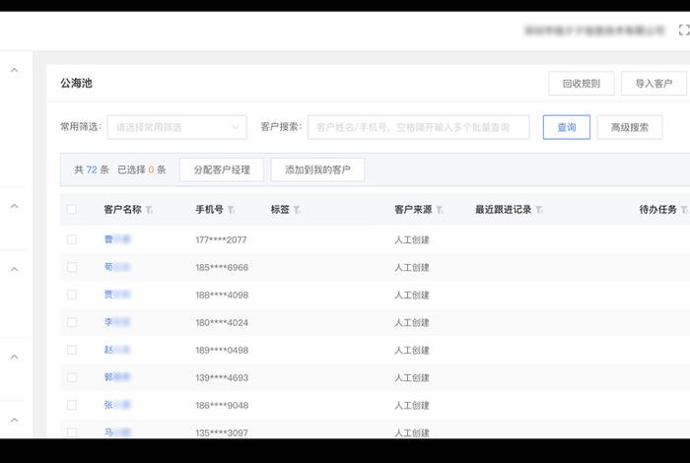Image resolution: width=690 pixels, height=463 pixels.
Task: Click the 待办任务 column header
Action: click(x=657, y=209)
